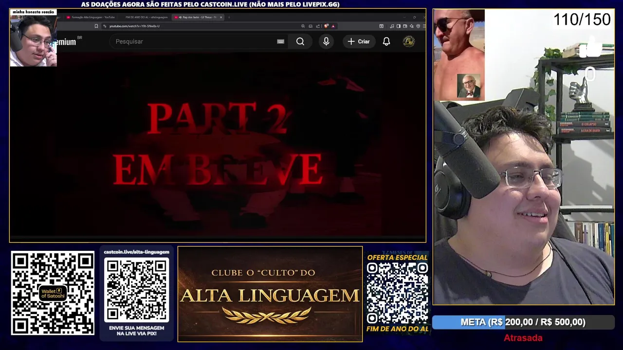
Task: Open YouTube notifications bell
Action: pos(386,41)
